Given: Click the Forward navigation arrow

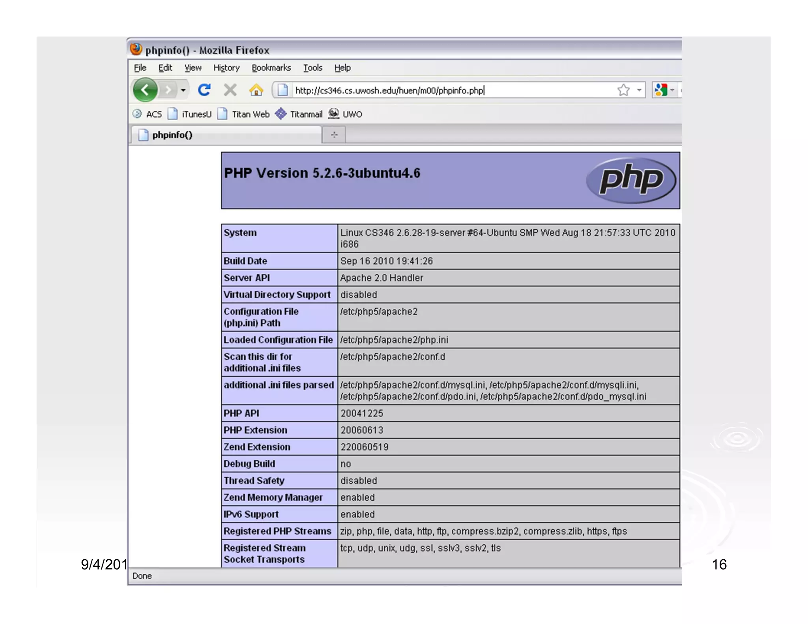Looking at the screenshot, I should (169, 90).
